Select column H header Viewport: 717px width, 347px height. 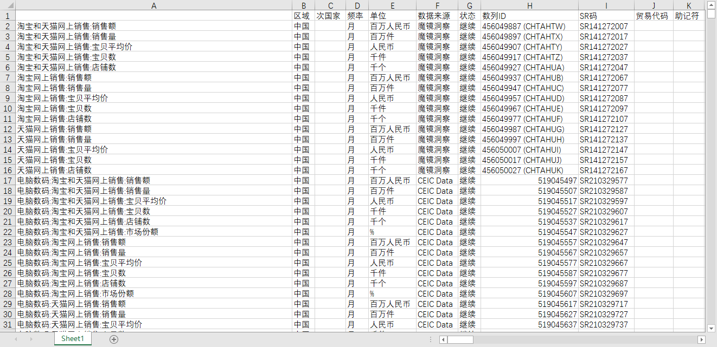(529, 5)
